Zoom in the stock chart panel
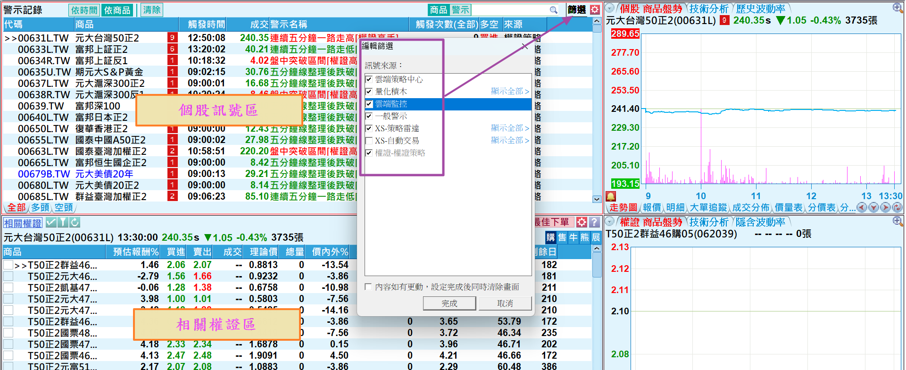The width and height of the screenshot is (906, 370). pyautogui.click(x=898, y=8)
